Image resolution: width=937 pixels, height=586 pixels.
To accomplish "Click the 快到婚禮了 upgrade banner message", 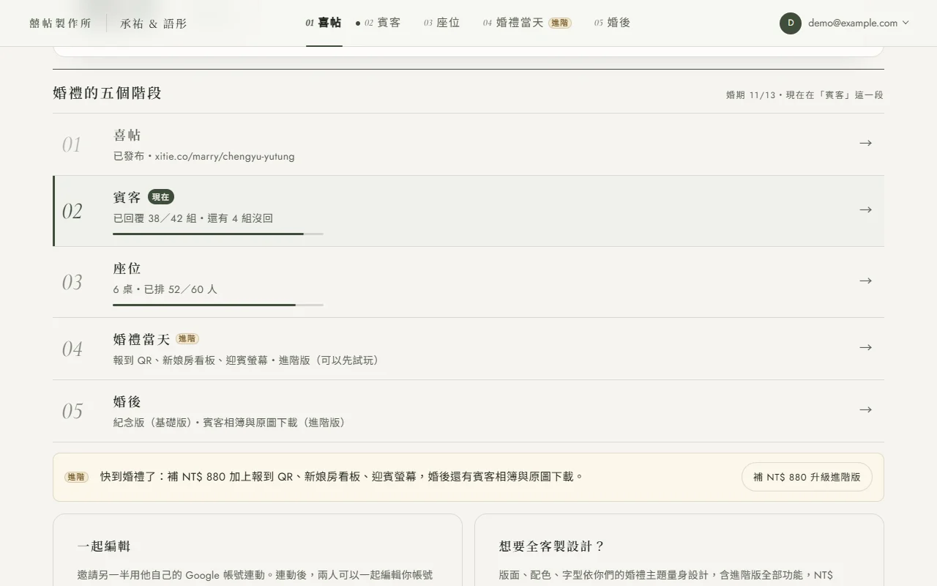I will click(x=342, y=477).
